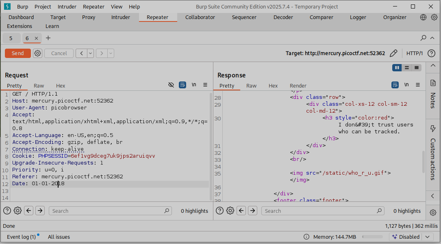Click the search magnifier in tab bar
The height and width of the screenshot is (244, 441).
[423, 38]
